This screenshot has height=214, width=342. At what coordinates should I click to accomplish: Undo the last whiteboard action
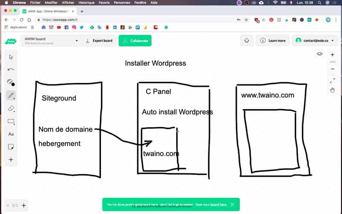(11, 70)
